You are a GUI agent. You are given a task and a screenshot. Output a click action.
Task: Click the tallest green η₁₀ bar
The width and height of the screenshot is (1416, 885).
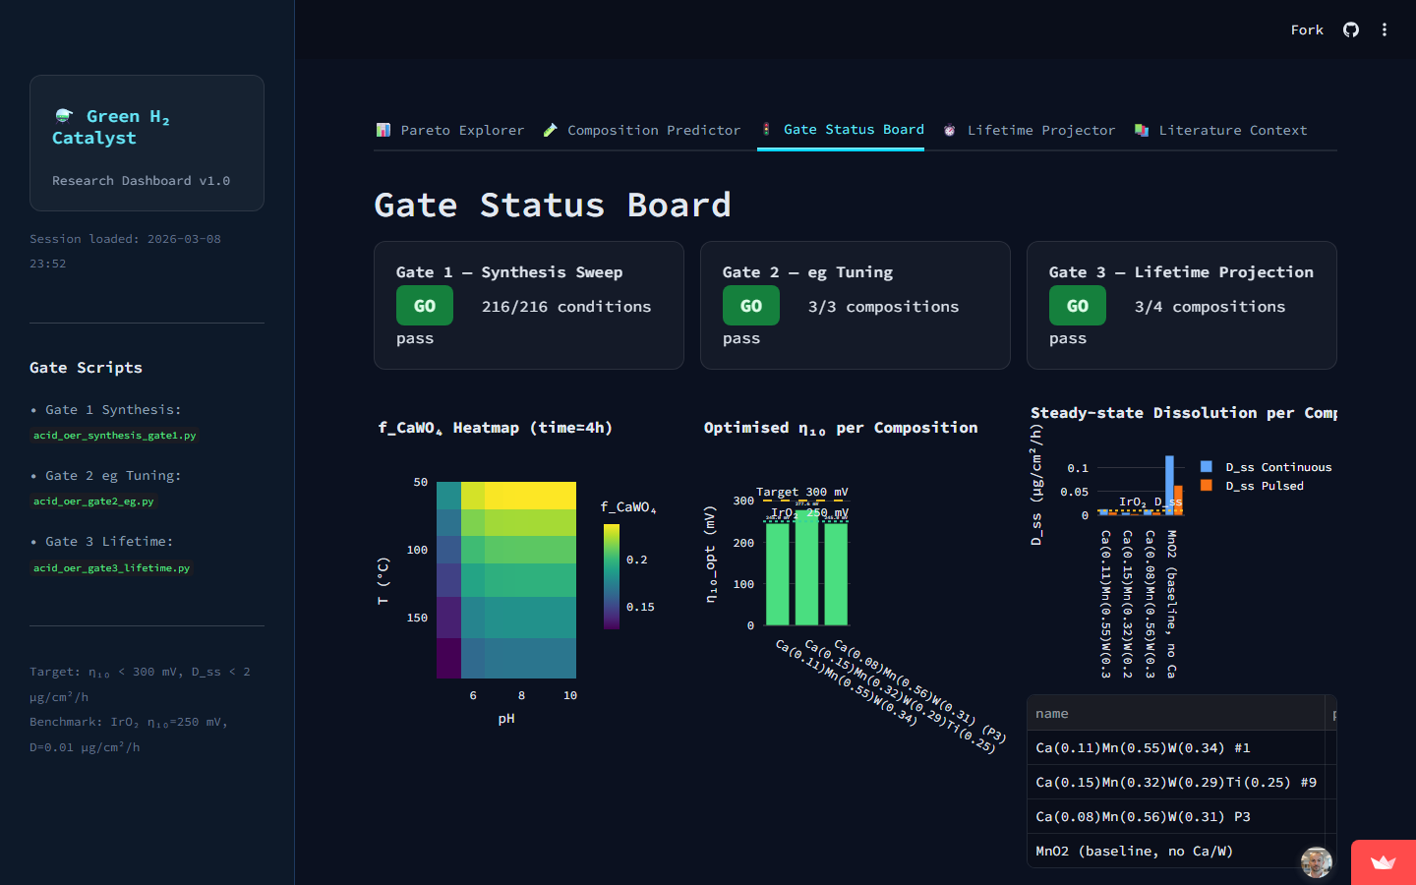pos(806,568)
